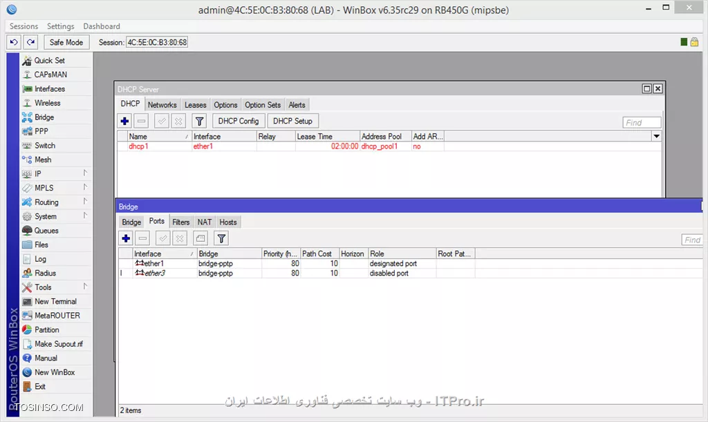Screen dimensions: 708x422
Task: Switch to Options tab in DHCP Server
Action: tap(225, 104)
